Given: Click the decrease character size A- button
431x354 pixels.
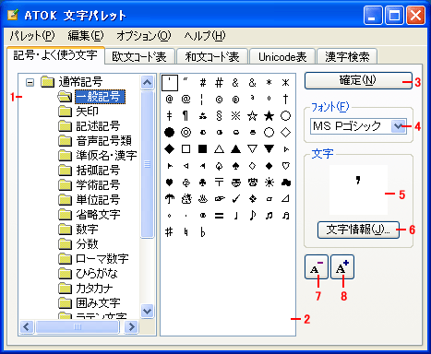Looking at the screenshot, I should [x=317, y=266].
